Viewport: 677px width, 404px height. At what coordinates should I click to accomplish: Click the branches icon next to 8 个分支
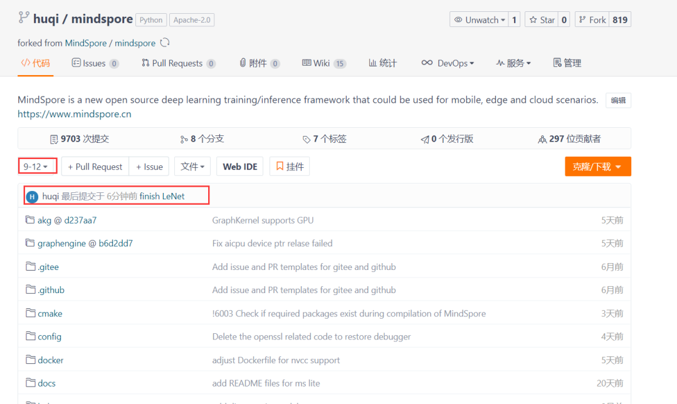click(184, 139)
